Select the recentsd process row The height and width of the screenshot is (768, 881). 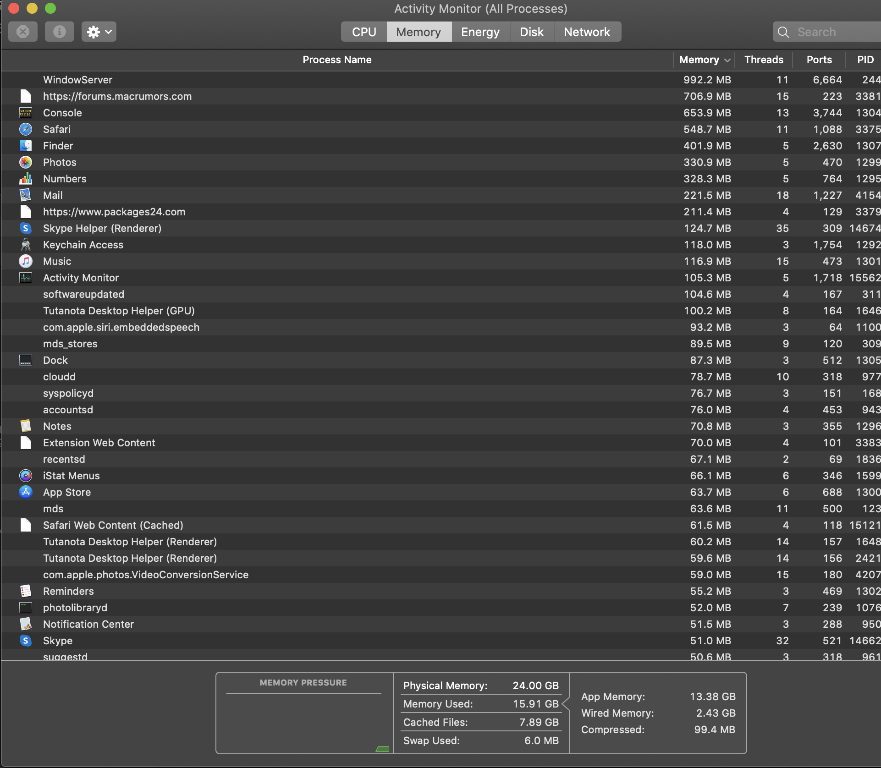441,459
